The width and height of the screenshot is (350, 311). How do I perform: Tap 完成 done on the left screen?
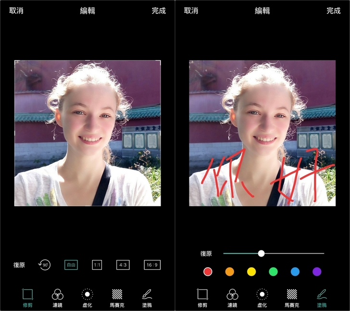tap(159, 11)
